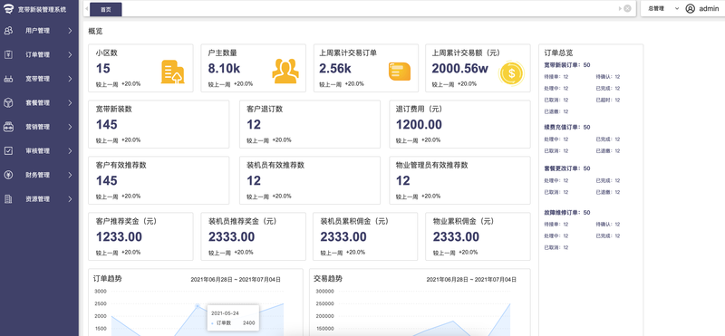Click the 营销管理 sidebar icon
The image size is (725, 336).
pos(8,127)
